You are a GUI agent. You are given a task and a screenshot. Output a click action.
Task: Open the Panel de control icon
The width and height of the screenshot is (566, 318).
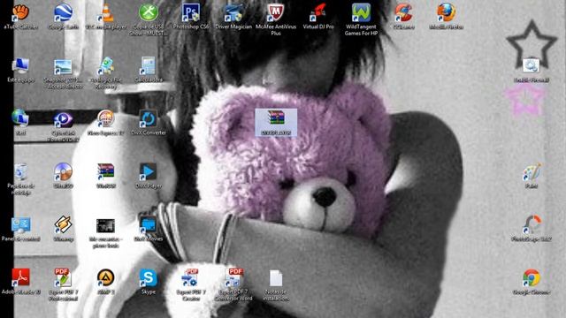[x=20, y=225]
